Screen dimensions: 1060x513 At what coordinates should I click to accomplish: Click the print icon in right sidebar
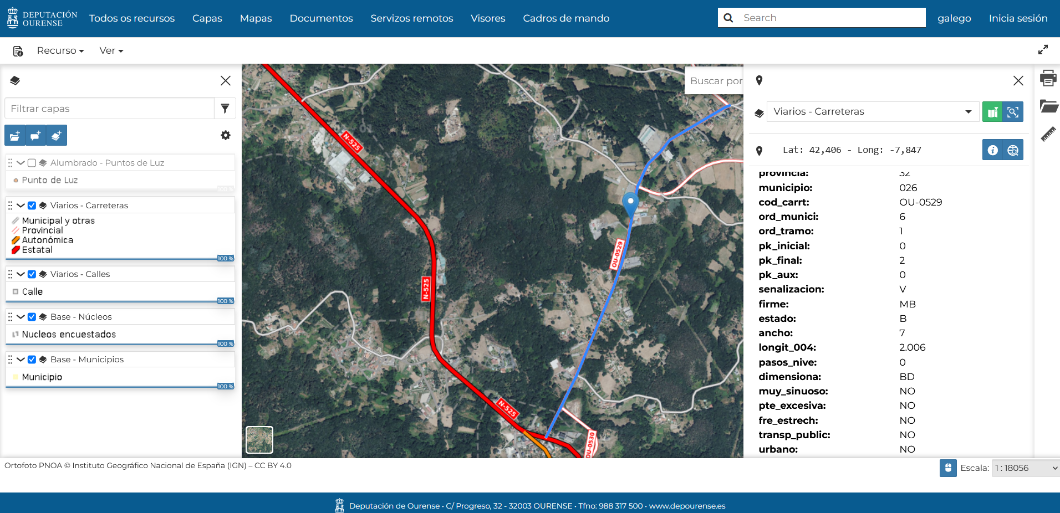point(1047,78)
